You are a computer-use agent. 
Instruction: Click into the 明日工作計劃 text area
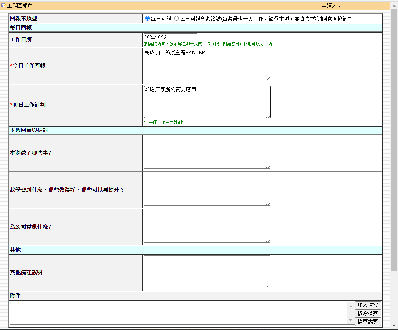pyautogui.click(x=207, y=102)
